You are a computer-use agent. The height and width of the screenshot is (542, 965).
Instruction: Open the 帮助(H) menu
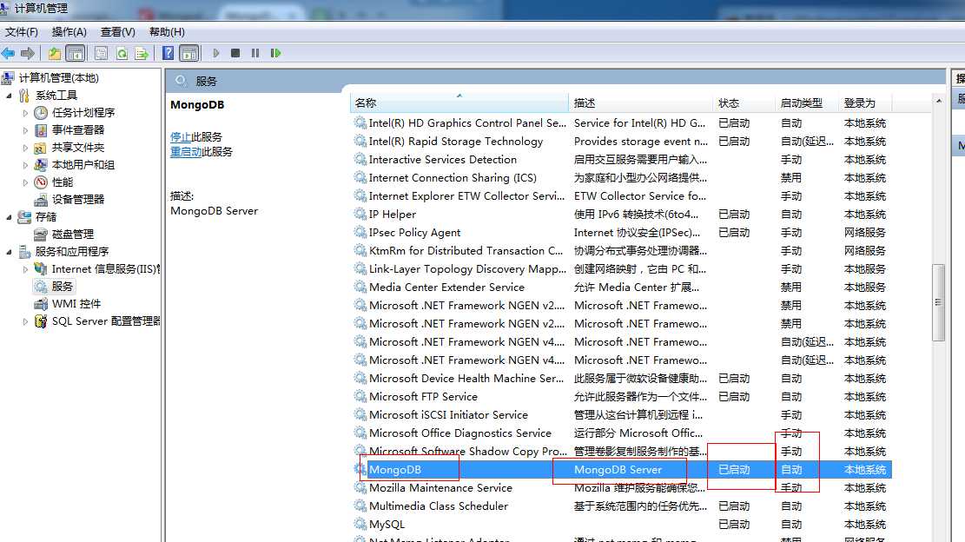coord(167,32)
